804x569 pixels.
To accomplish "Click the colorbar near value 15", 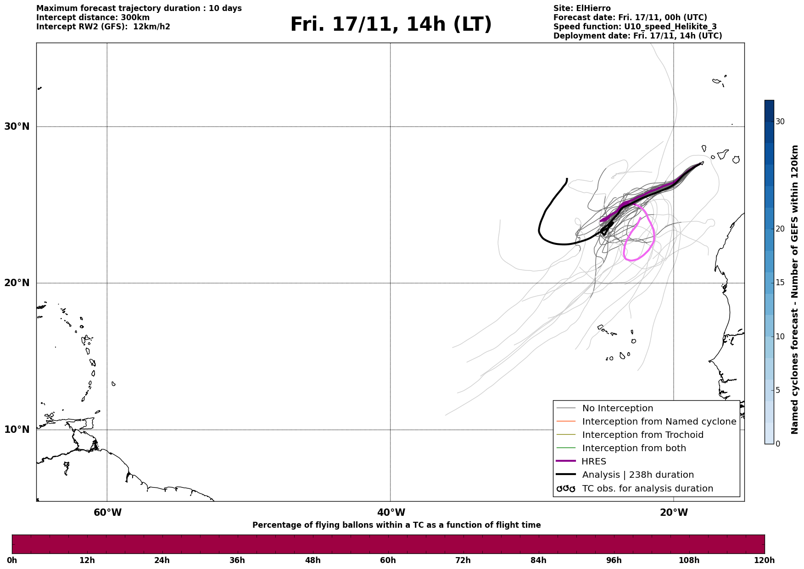I will coord(769,283).
